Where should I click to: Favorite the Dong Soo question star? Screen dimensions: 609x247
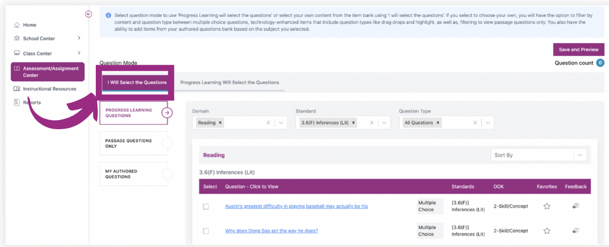point(546,230)
